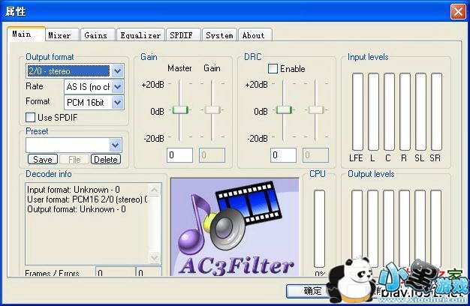Screen dimensions: 470x306
Task: Expand the 2/0 - stereo output format dropdown
Action: point(117,71)
